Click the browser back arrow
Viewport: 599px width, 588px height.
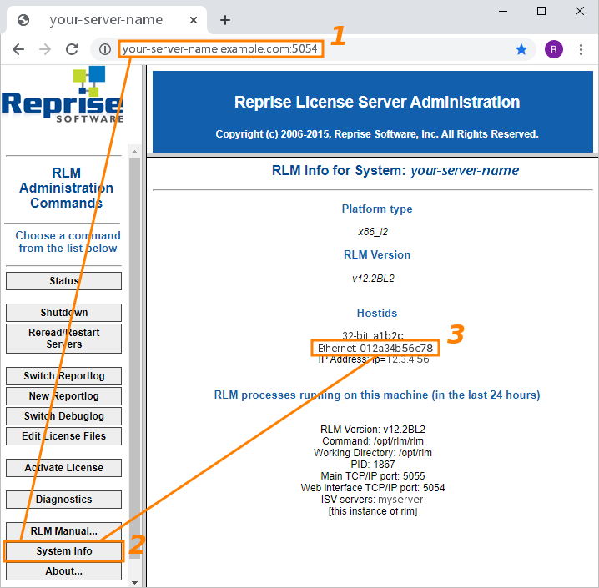click(x=18, y=49)
